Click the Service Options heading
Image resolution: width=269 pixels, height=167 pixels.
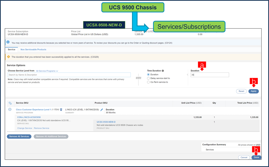click(x=16, y=65)
